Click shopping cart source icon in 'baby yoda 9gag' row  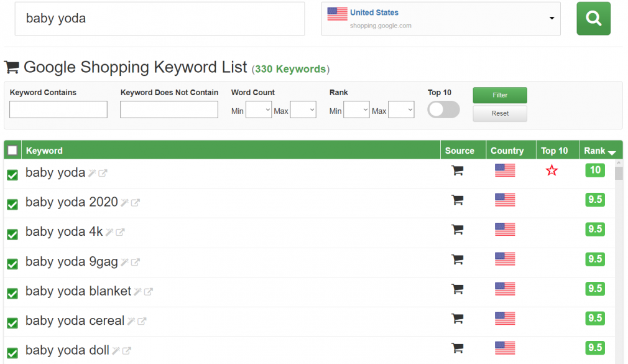[x=458, y=259]
